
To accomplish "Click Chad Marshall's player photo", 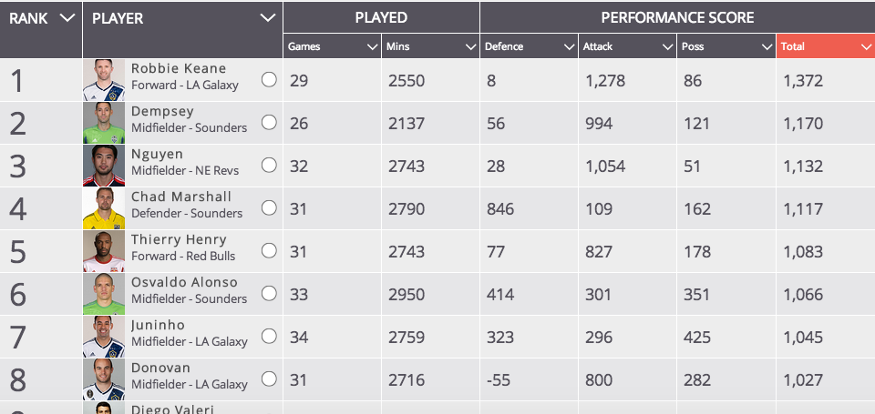I will pos(104,208).
